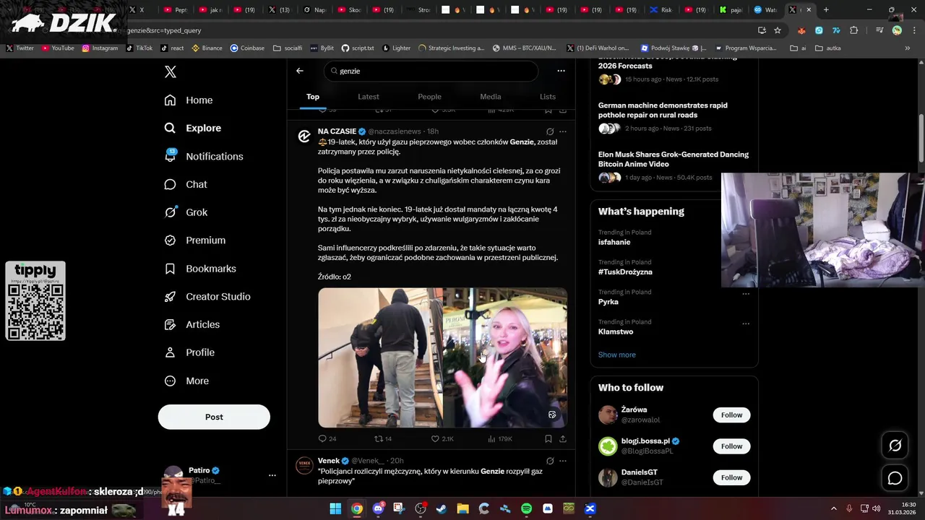This screenshot has width=925, height=520.
Task: Bookmark the NA CZASIE post
Action: coord(548,438)
